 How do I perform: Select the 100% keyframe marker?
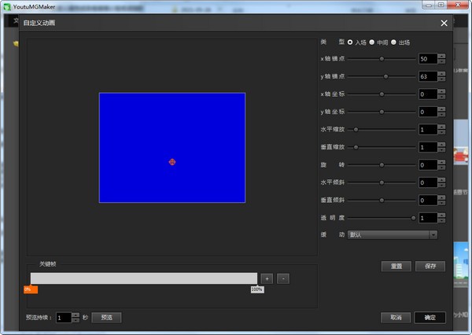[256, 289]
